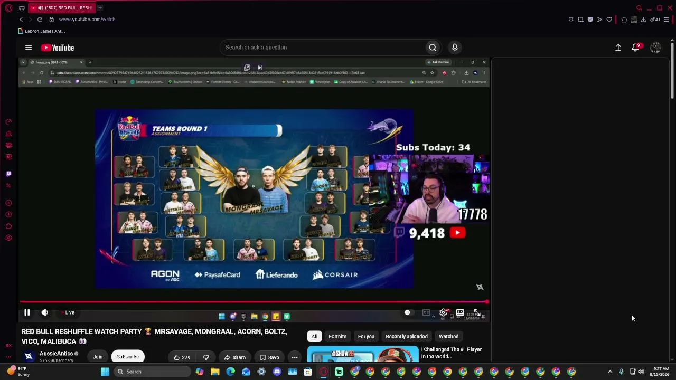Open the AussieAntics channel avatar
The height and width of the screenshot is (380, 676).
tap(29, 356)
